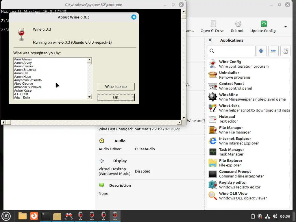Launch Notepad text editor icon
This screenshot has width=296, height=222.
pyautogui.click(x=212, y=119)
